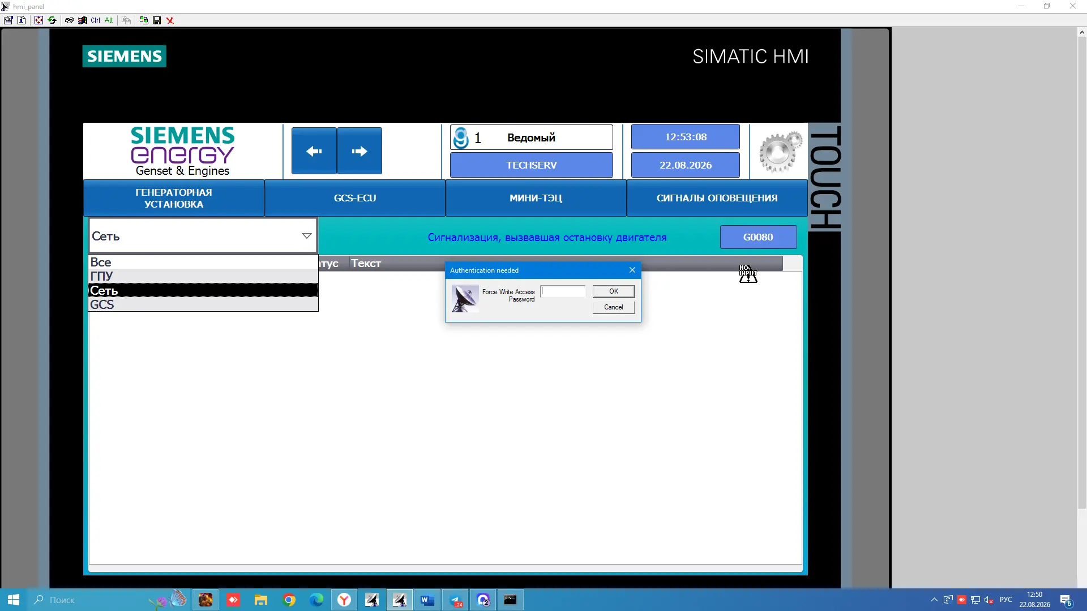Open the МИНИ-ТЭЦ tab
The height and width of the screenshot is (611, 1087).
536,199
